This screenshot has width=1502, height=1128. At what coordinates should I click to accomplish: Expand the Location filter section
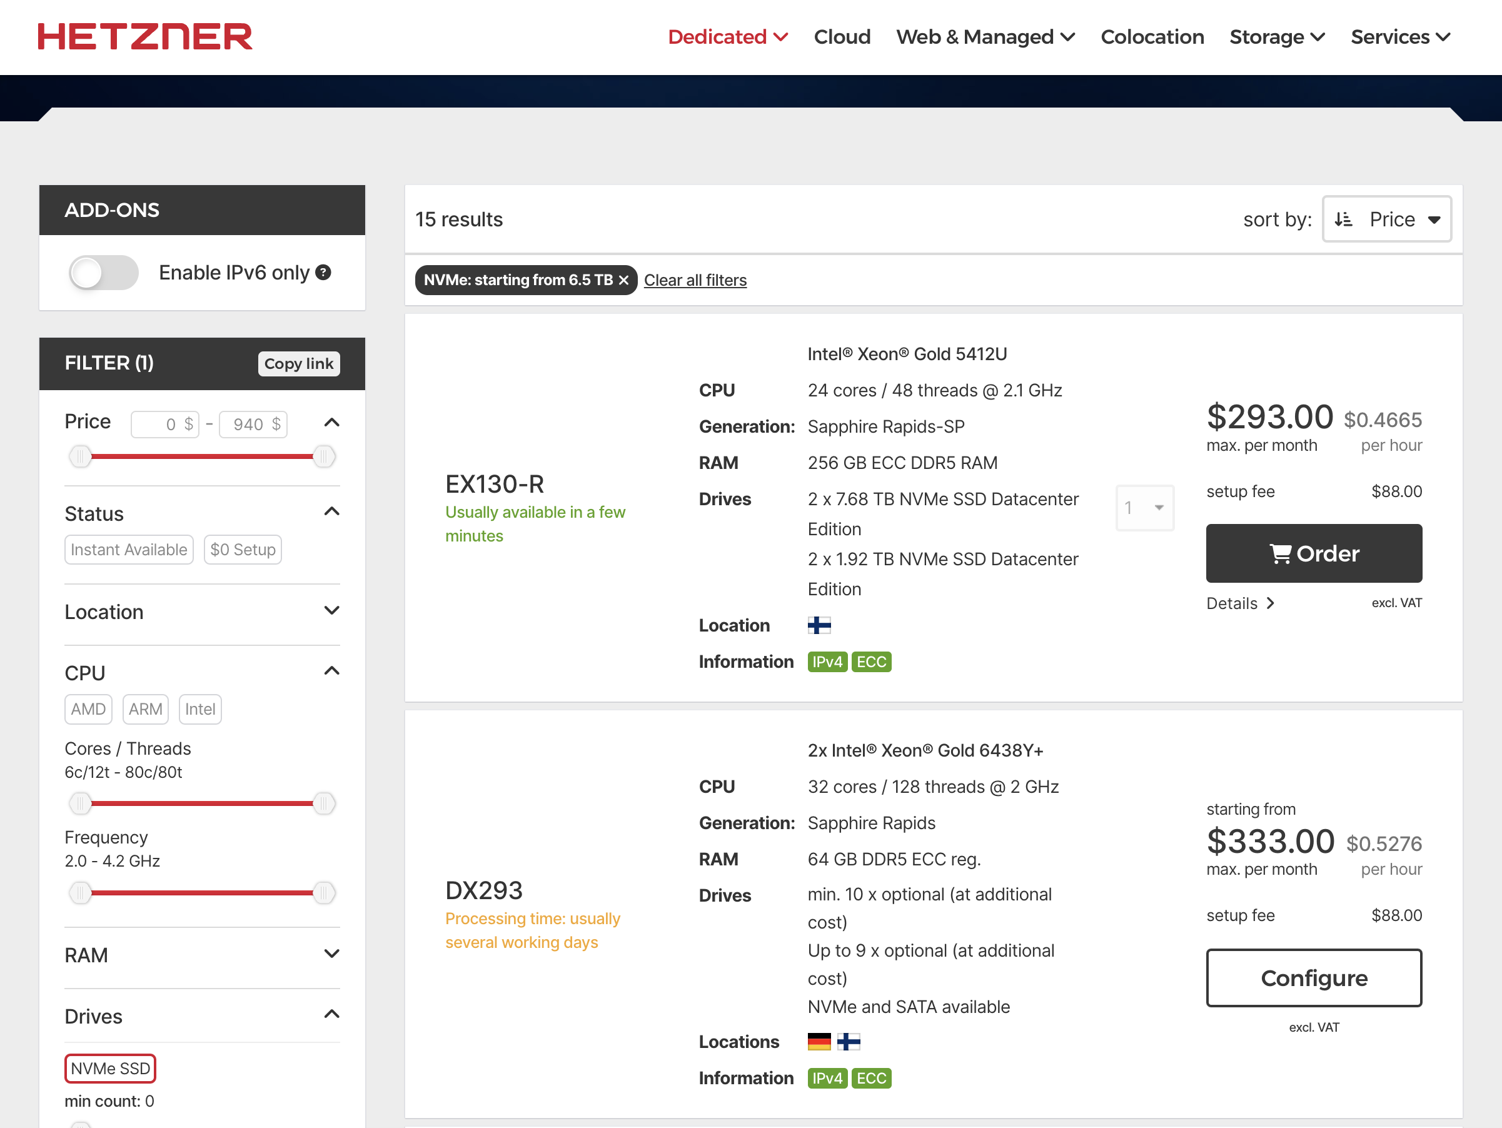pos(331,611)
